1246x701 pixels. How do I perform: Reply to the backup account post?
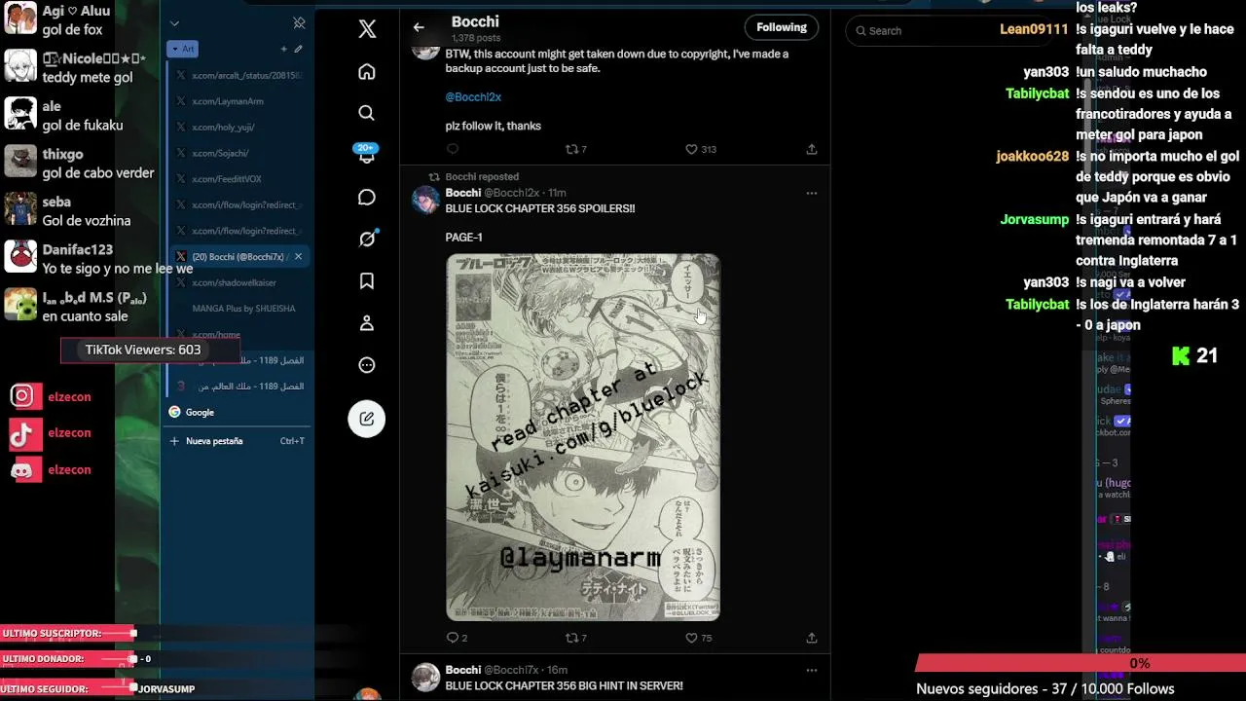tap(452, 149)
